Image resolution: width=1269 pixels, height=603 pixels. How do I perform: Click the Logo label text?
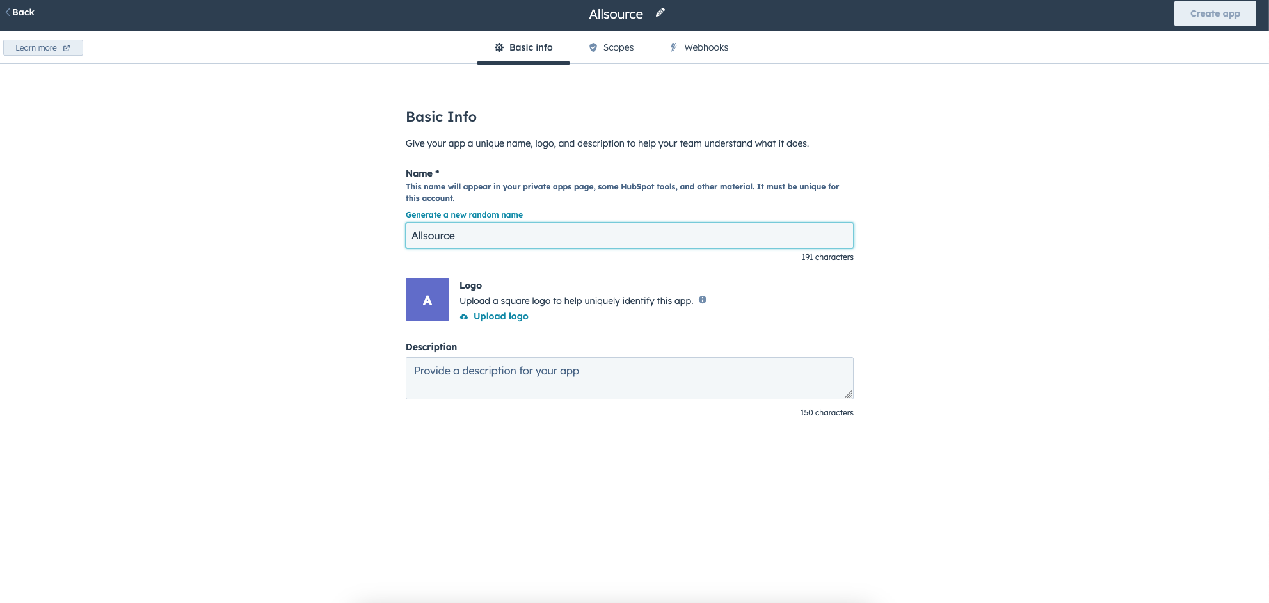tap(470, 285)
